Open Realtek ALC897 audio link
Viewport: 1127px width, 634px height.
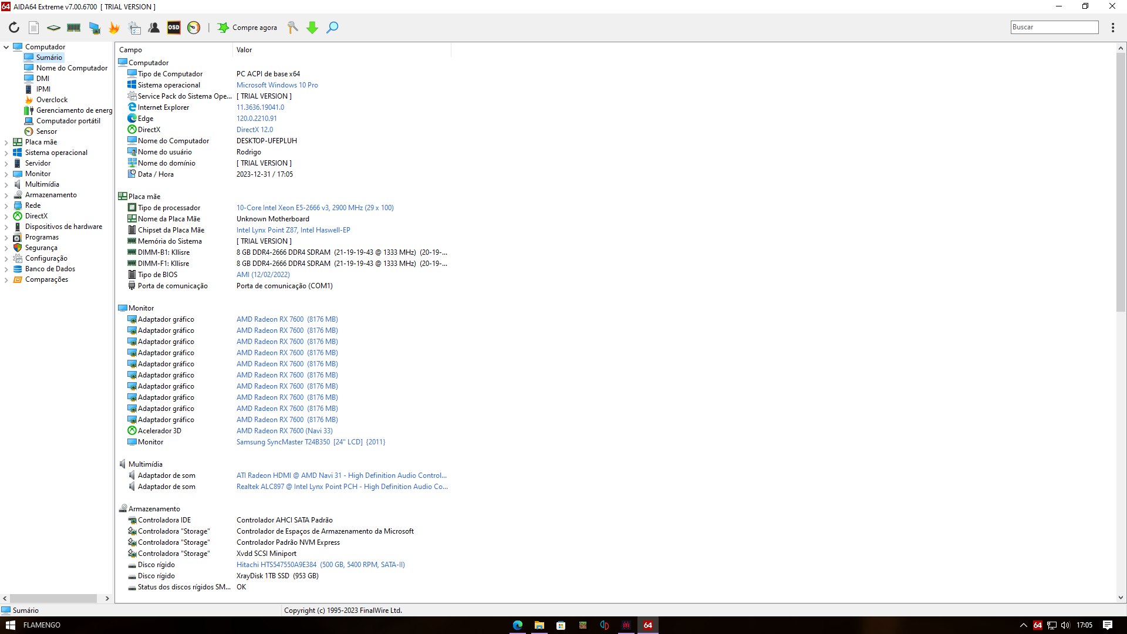[x=342, y=487]
